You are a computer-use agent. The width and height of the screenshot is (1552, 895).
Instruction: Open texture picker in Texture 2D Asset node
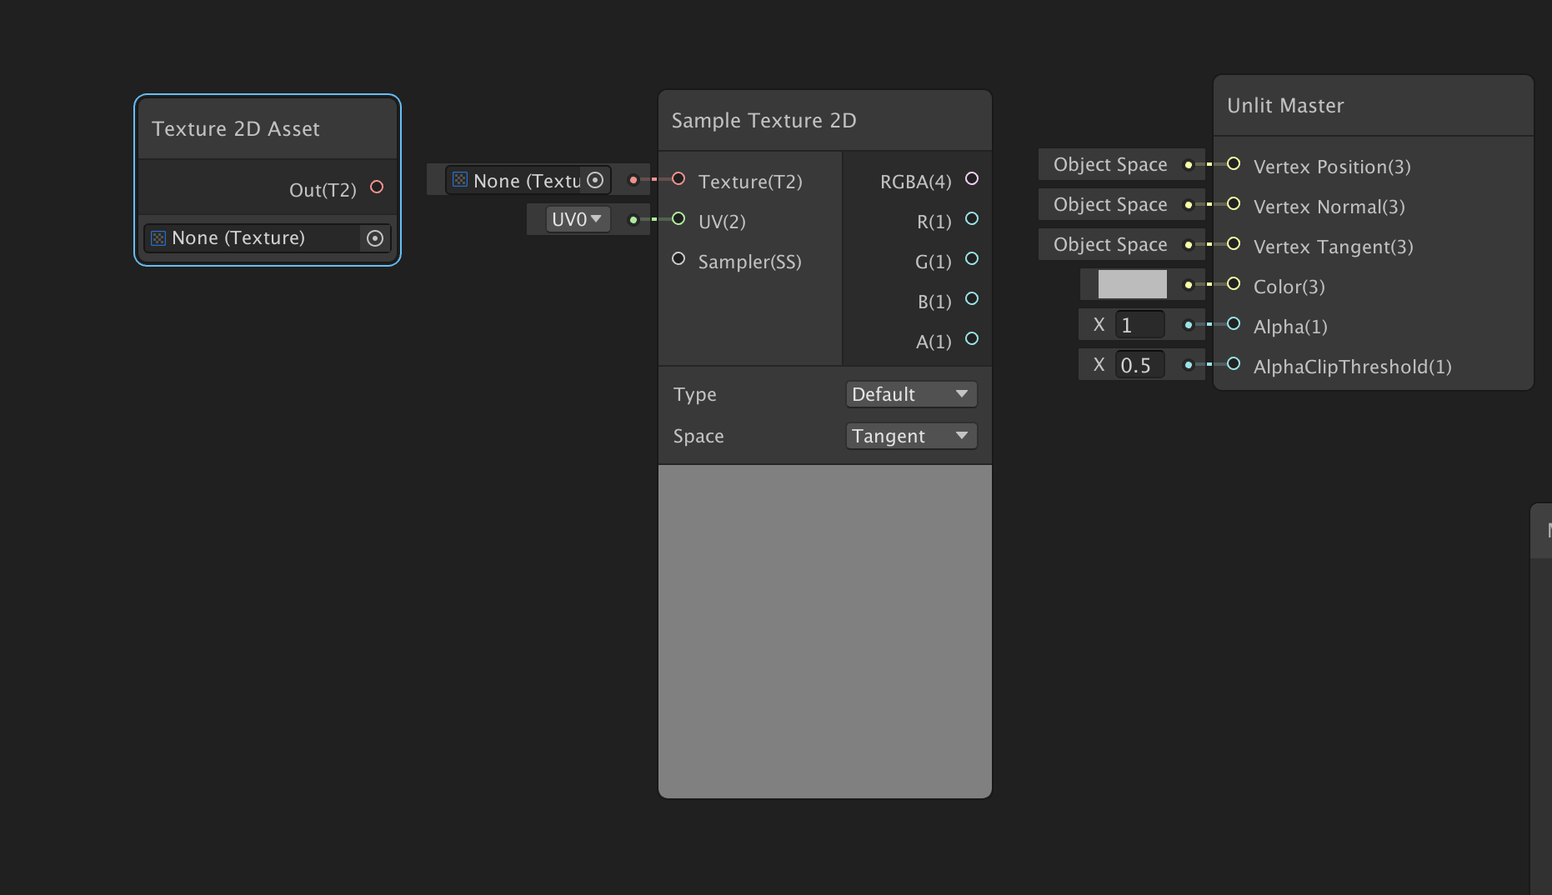click(375, 238)
